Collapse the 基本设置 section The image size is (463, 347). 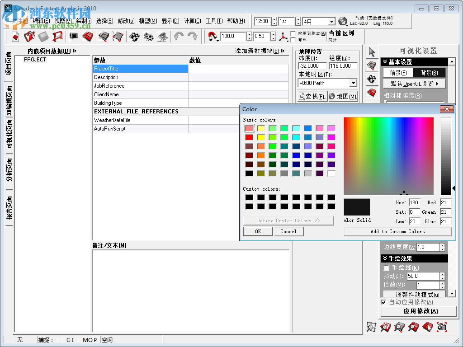[x=385, y=62]
